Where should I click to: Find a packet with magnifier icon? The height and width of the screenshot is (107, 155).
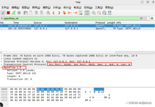[48, 13]
